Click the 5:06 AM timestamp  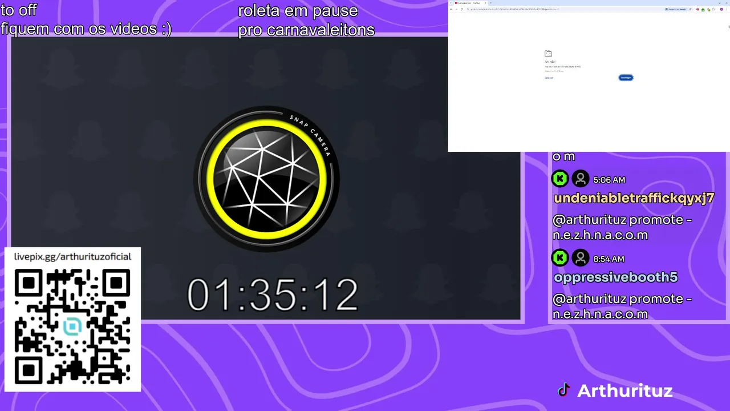pos(609,180)
